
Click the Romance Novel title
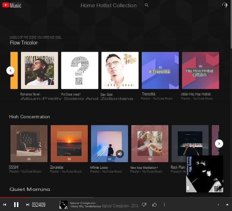tap(30, 94)
